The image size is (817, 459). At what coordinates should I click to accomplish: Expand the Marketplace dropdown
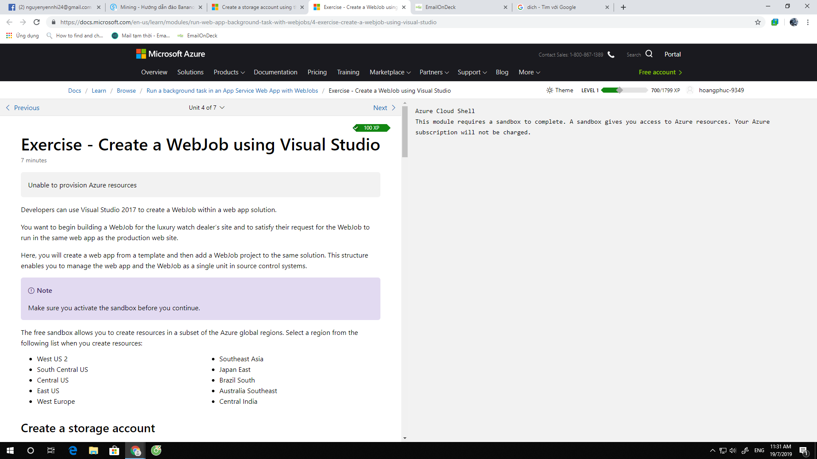pyautogui.click(x=390, y=72)
